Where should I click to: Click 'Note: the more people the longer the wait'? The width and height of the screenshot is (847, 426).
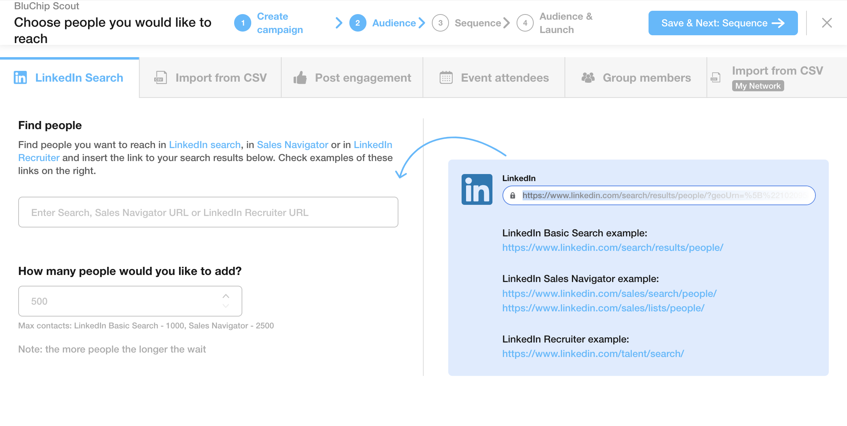112,349
